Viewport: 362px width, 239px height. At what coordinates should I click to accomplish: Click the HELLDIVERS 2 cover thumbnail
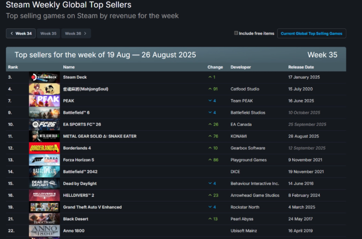[45, 195]
